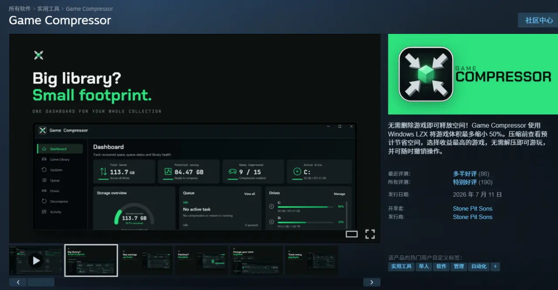The image size is (558, 290).
Task: Select the 'Track every gigabyte' thumbnail
Action: click(311, 260)
